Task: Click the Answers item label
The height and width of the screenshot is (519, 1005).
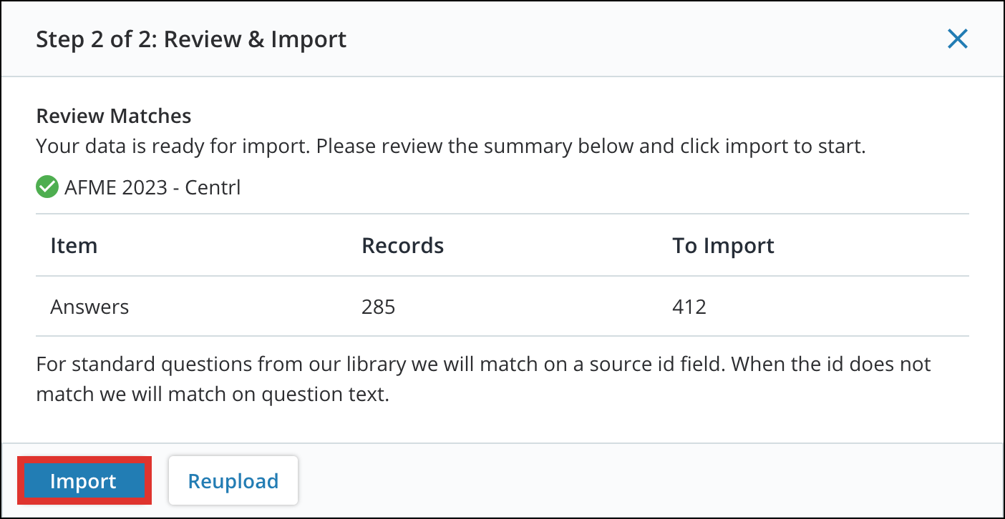Action: 89,306
